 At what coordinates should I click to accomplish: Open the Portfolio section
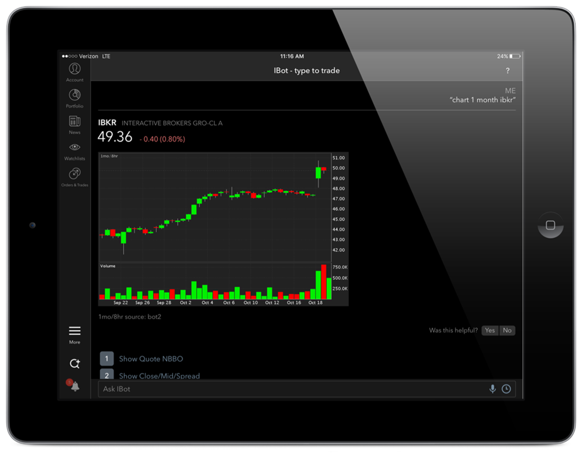pos(75,99)
